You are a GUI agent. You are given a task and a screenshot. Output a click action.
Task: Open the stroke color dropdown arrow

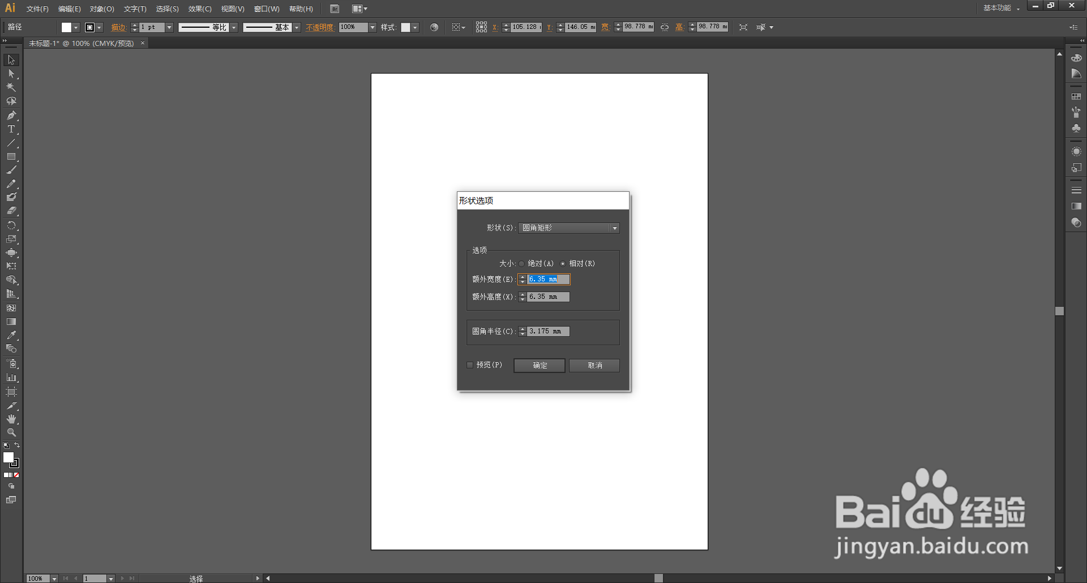pos(100,27)
